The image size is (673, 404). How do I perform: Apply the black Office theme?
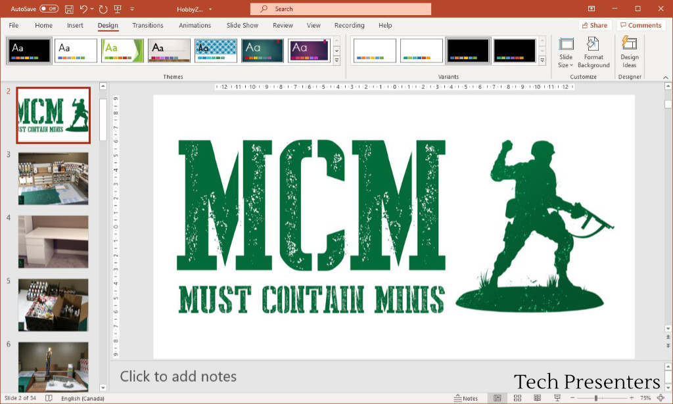pyautogui.click(x=29, y=51)
